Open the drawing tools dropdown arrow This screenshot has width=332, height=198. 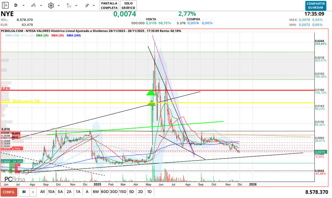pos(94,5)
